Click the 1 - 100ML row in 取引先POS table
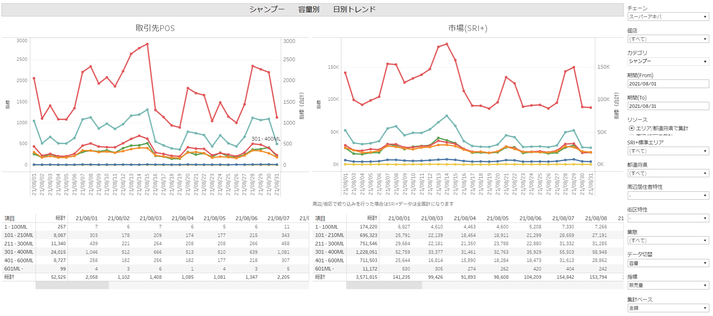Viewport: 713px width, 316px height. pyautogui.click(x=156, y=227)
